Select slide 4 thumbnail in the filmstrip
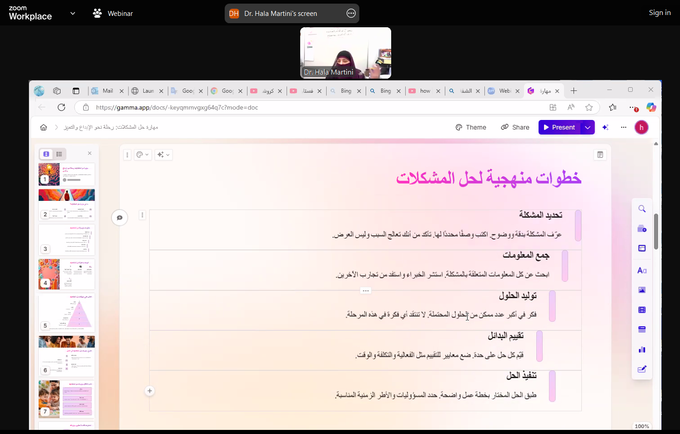 pos(66,274)
